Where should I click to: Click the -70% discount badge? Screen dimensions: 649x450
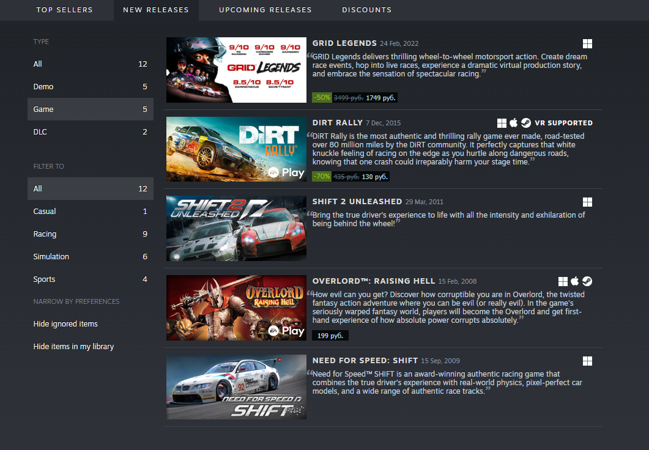(x=322, y=177)
